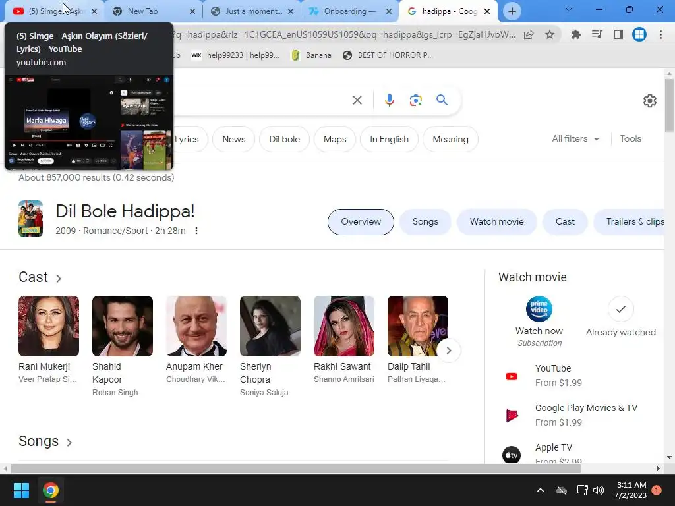Close the Onboarding tab
The width and height of the screenshot is (675, 506).
(x=389, y=11)
